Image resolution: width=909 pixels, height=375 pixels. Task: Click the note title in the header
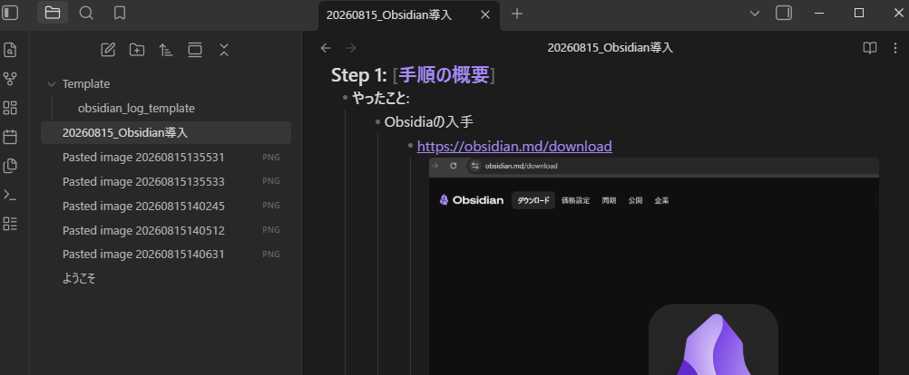[610, 48]
